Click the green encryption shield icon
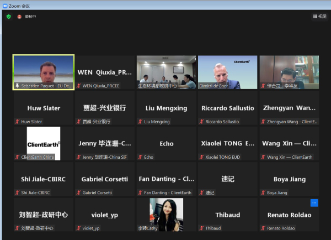Viewport: 331px width, 240px height. pyautogui.click(x=9, y=17)
